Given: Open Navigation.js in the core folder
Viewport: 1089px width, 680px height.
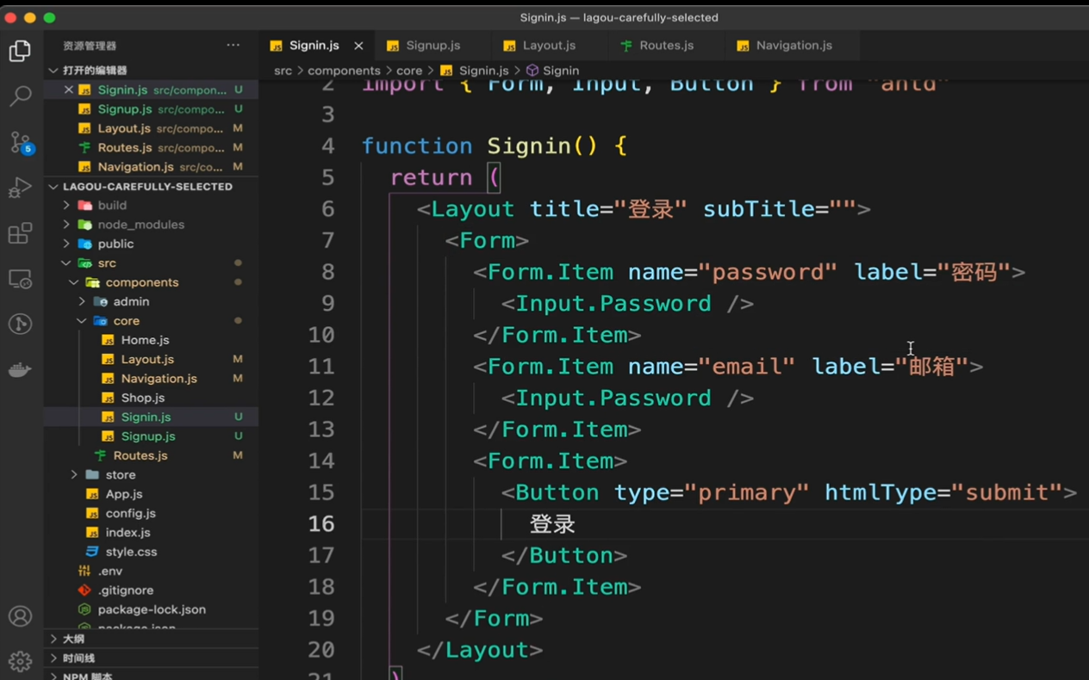Looking at the screenshot, I should pyautogui.click(x=159, y=379).
